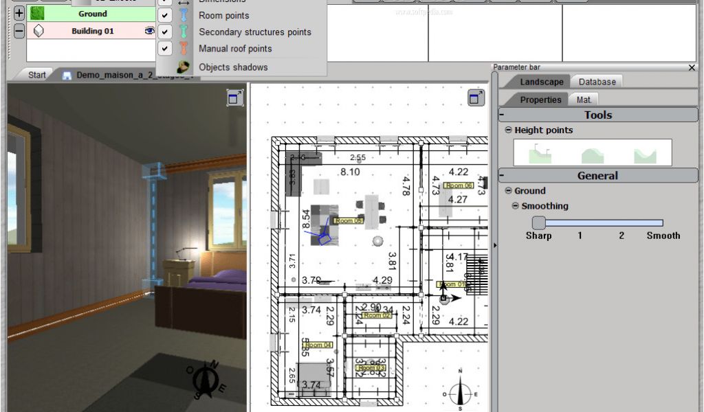
Task: Select the Room 05 label on plan
Action: tap(348, 221)
